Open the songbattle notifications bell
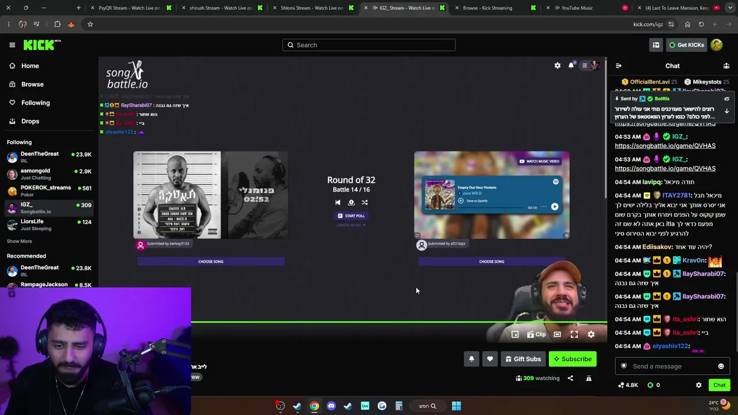738x415 pixels. click(x=571, y=65)
